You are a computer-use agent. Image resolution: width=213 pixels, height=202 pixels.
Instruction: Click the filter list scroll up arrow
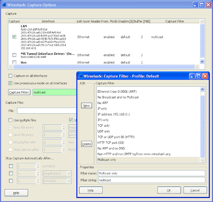click(202, 89)
